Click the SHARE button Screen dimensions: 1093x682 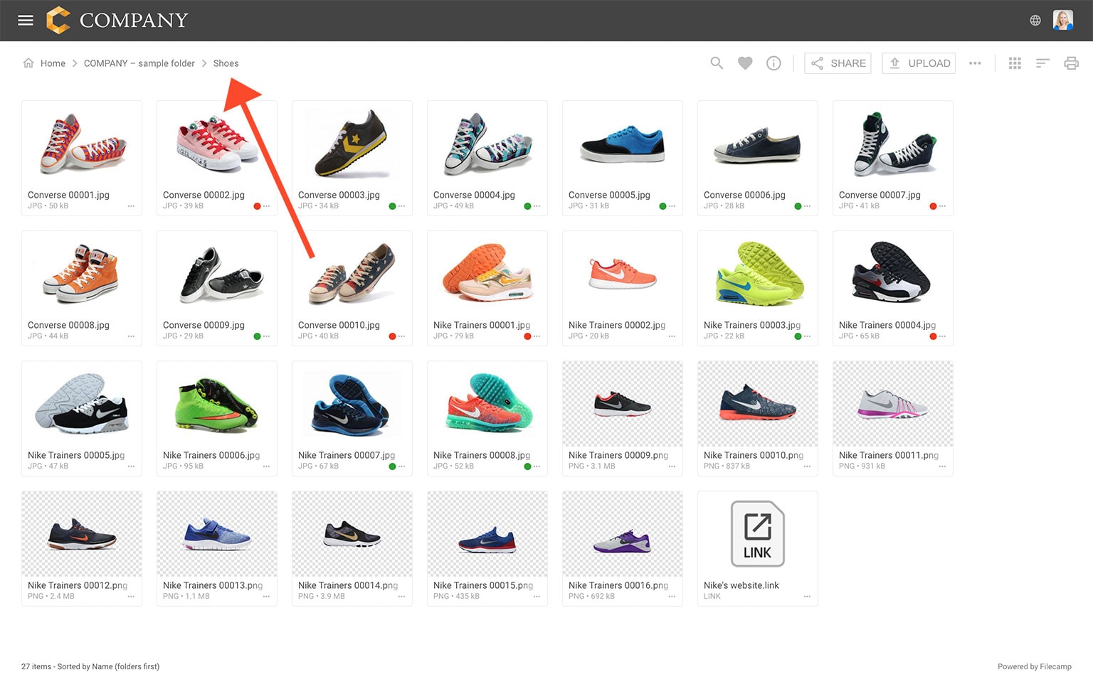click(x=838, y=63)
